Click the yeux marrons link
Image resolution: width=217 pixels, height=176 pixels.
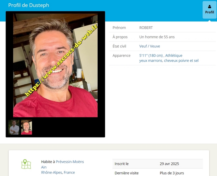coord(151,60)
